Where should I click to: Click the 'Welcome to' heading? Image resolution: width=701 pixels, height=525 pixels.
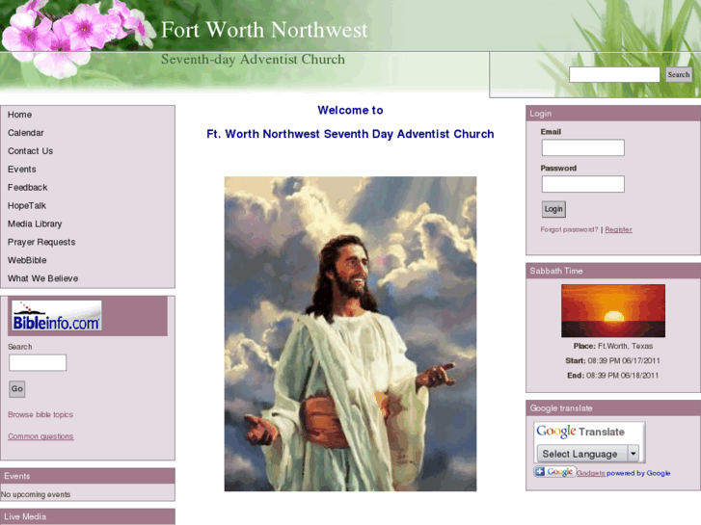[351, 111]
